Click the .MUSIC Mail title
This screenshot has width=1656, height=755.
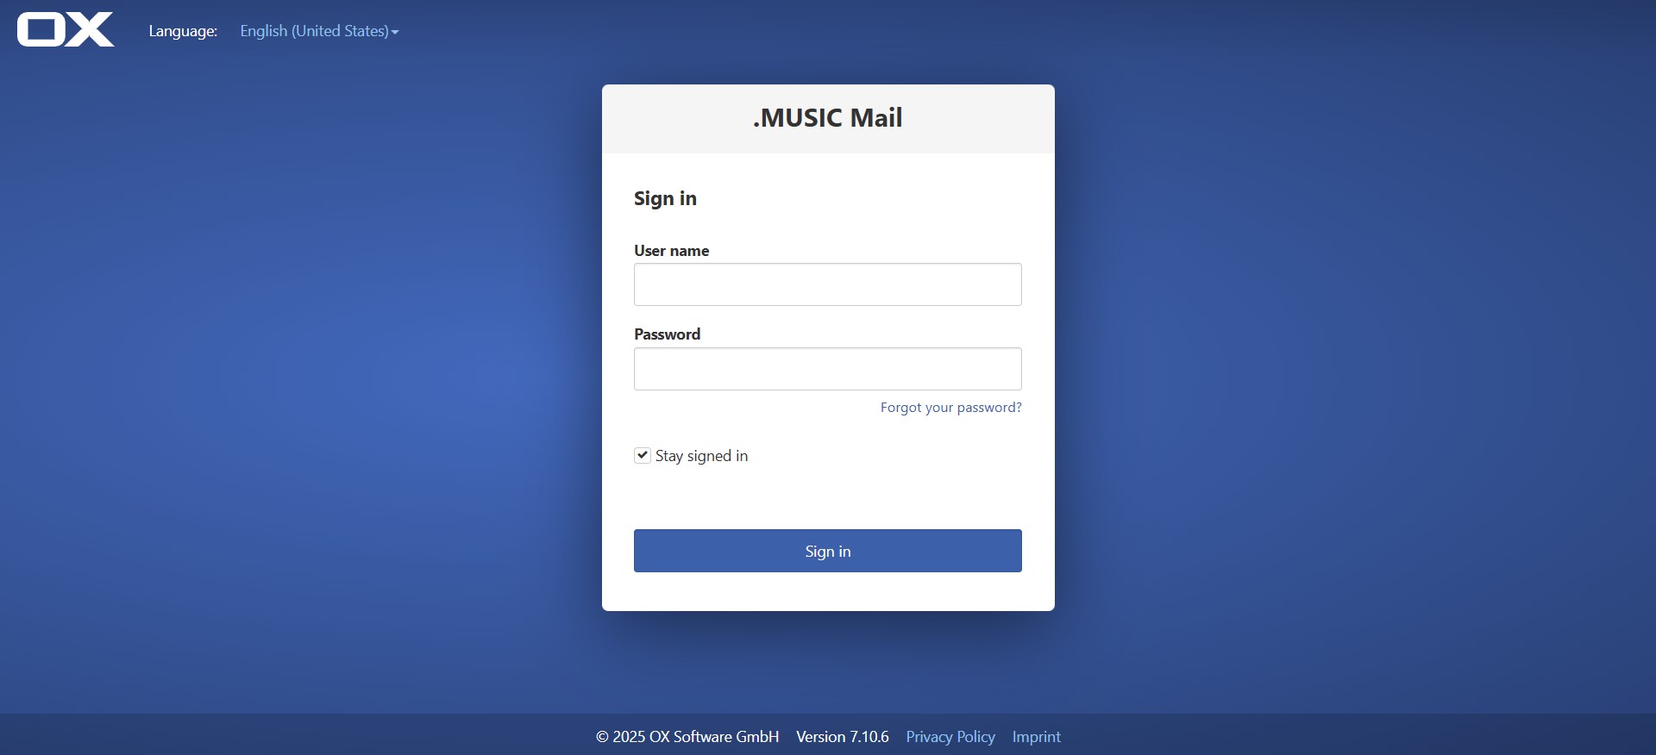828,117
